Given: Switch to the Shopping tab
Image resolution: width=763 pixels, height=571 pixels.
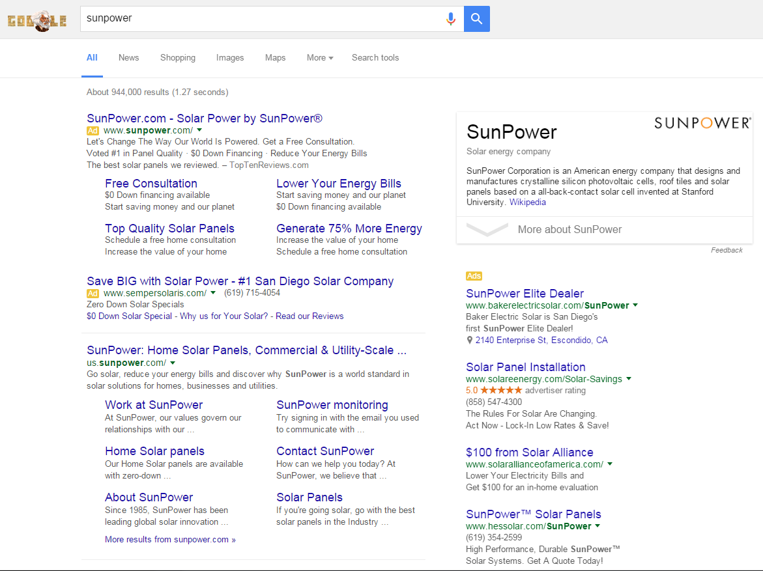Looking at the screenshot, I should (178, 58).
